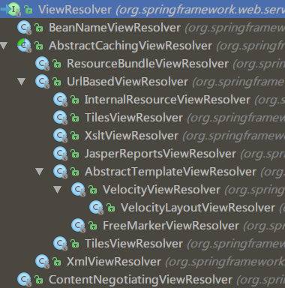Viewport: 285px width, 288px height.
Task: Select TilesViewResolver listed just above XmlViewResolver
Action: (x=133, y=244)
